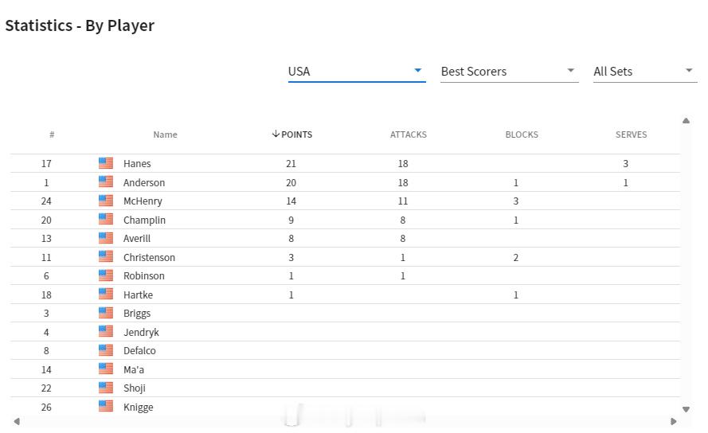
Task: Click the flag icon beside Hanes
Action: 106,163
